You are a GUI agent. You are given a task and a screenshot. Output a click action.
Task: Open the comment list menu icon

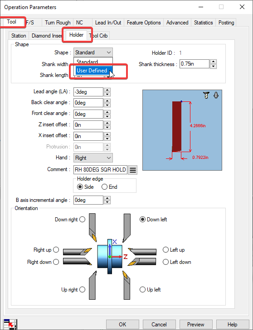133,170
